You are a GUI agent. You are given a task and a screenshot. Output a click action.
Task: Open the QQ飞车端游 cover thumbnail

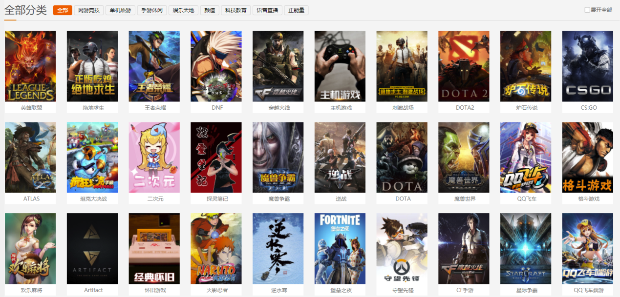[588, 249]
